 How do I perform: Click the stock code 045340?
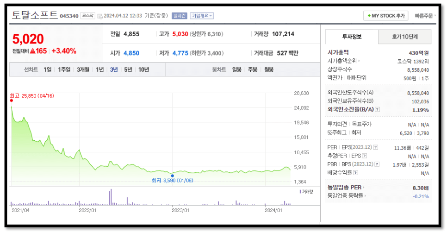[x=69, y=16]
